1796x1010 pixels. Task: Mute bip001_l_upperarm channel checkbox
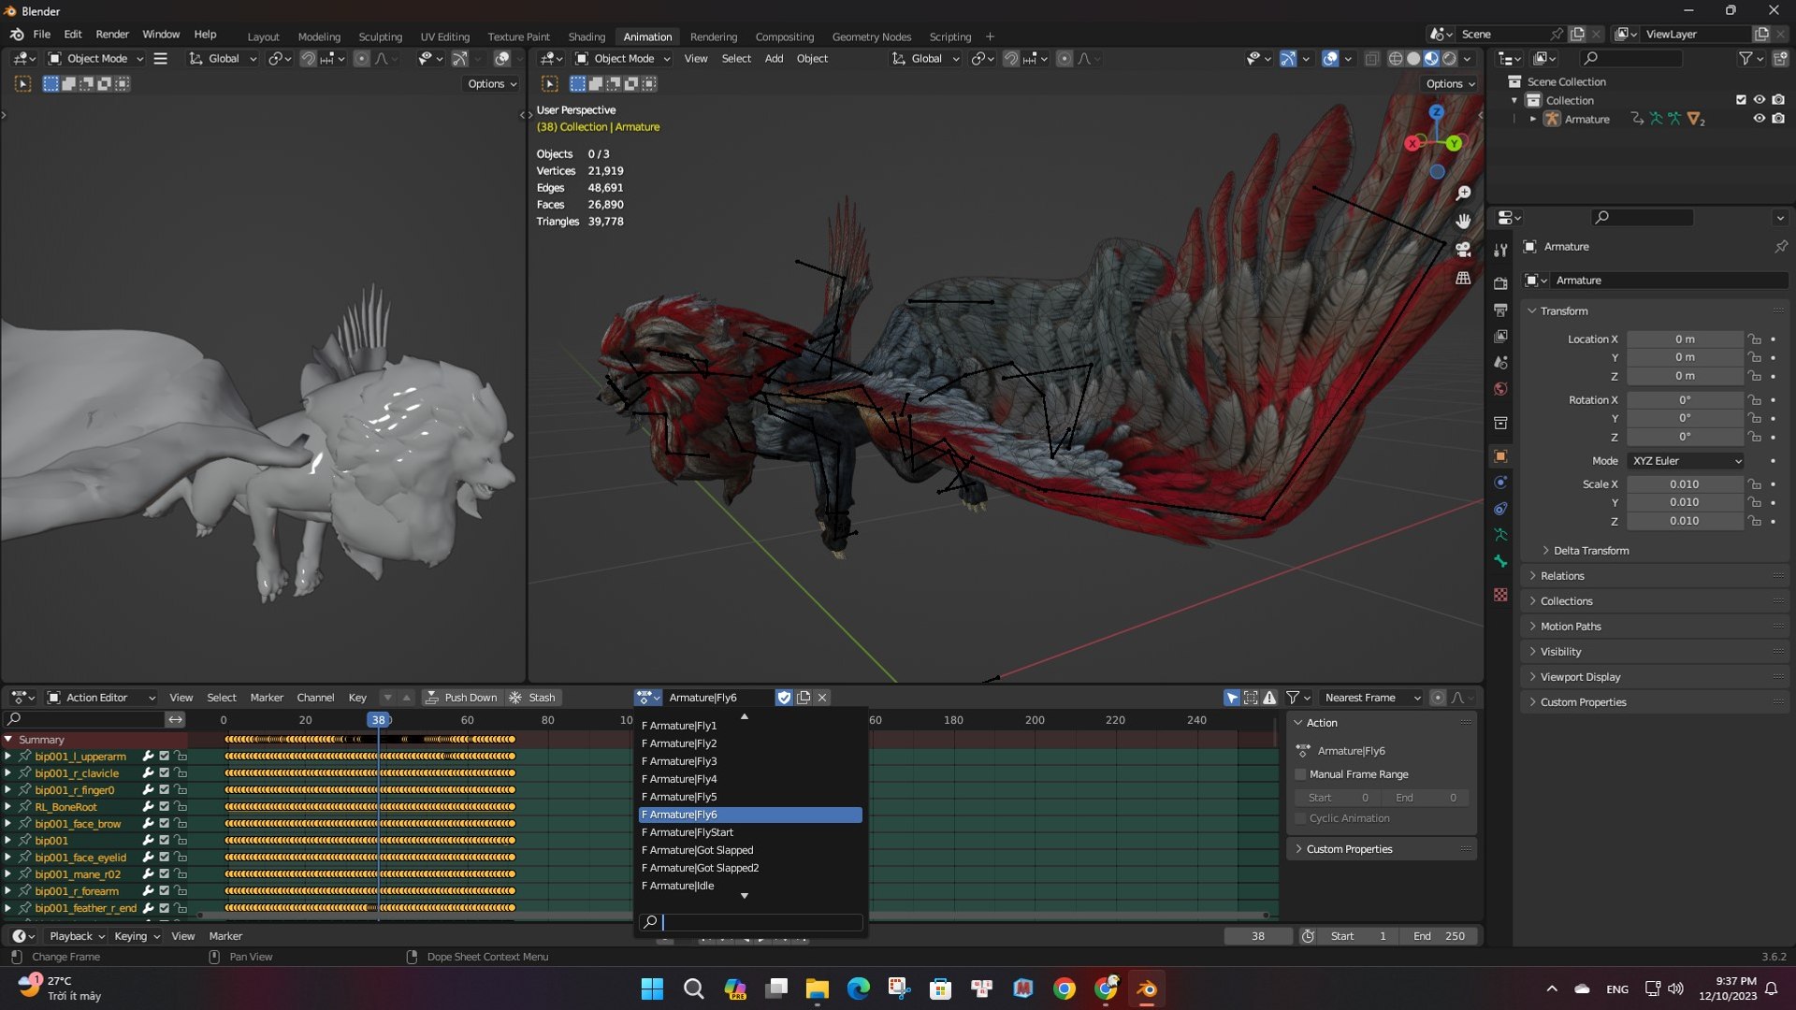click(164, 757)
